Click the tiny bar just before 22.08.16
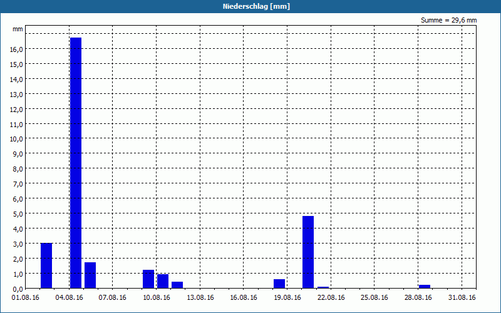This screenshot has width=501, height=313. (323, 287)
